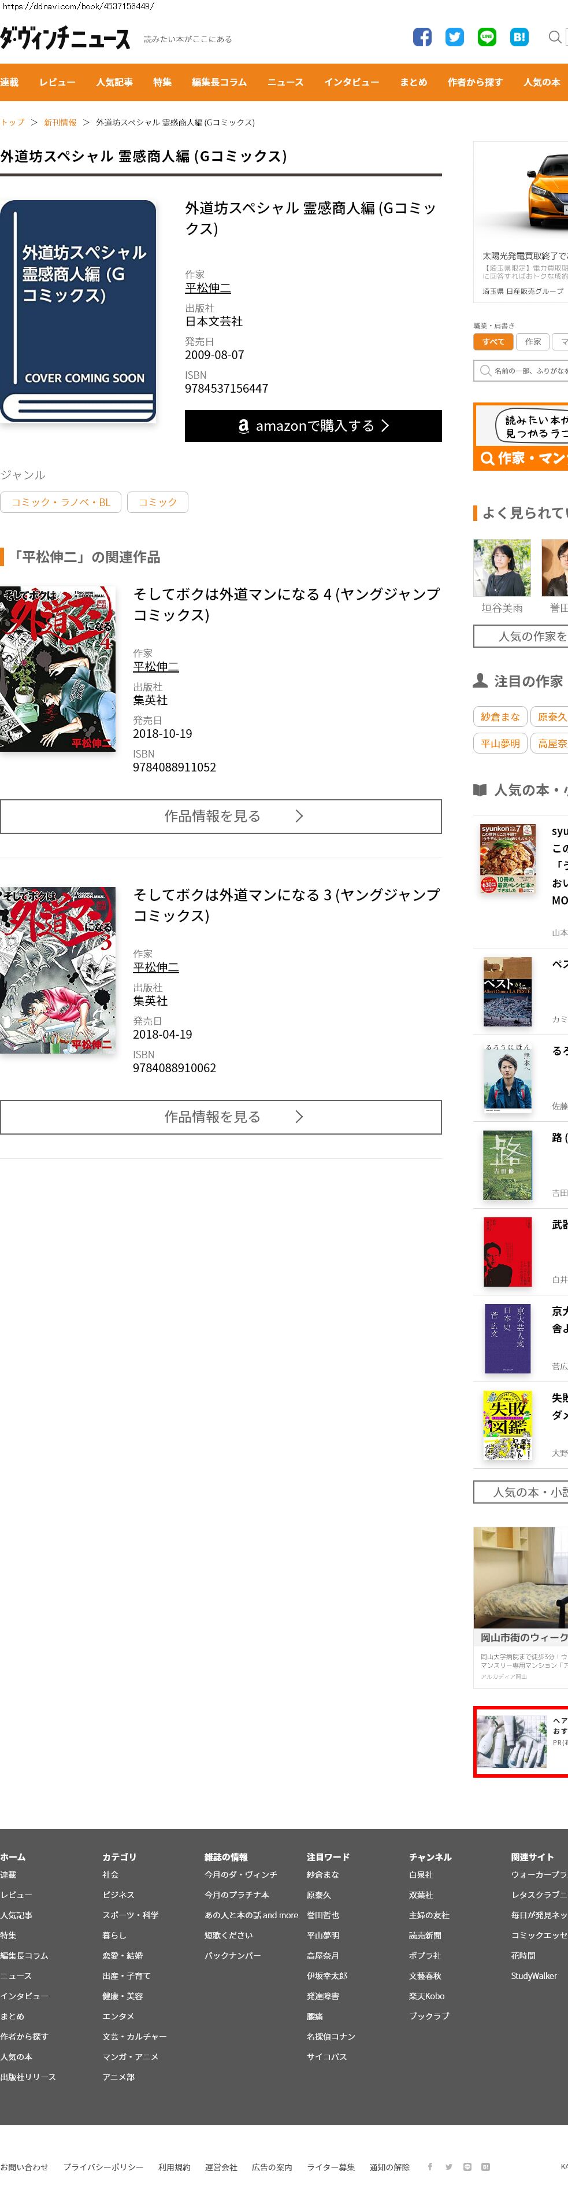Click 作品情報を見る under volume 3
The image size is (568, 2190).
221,1117
